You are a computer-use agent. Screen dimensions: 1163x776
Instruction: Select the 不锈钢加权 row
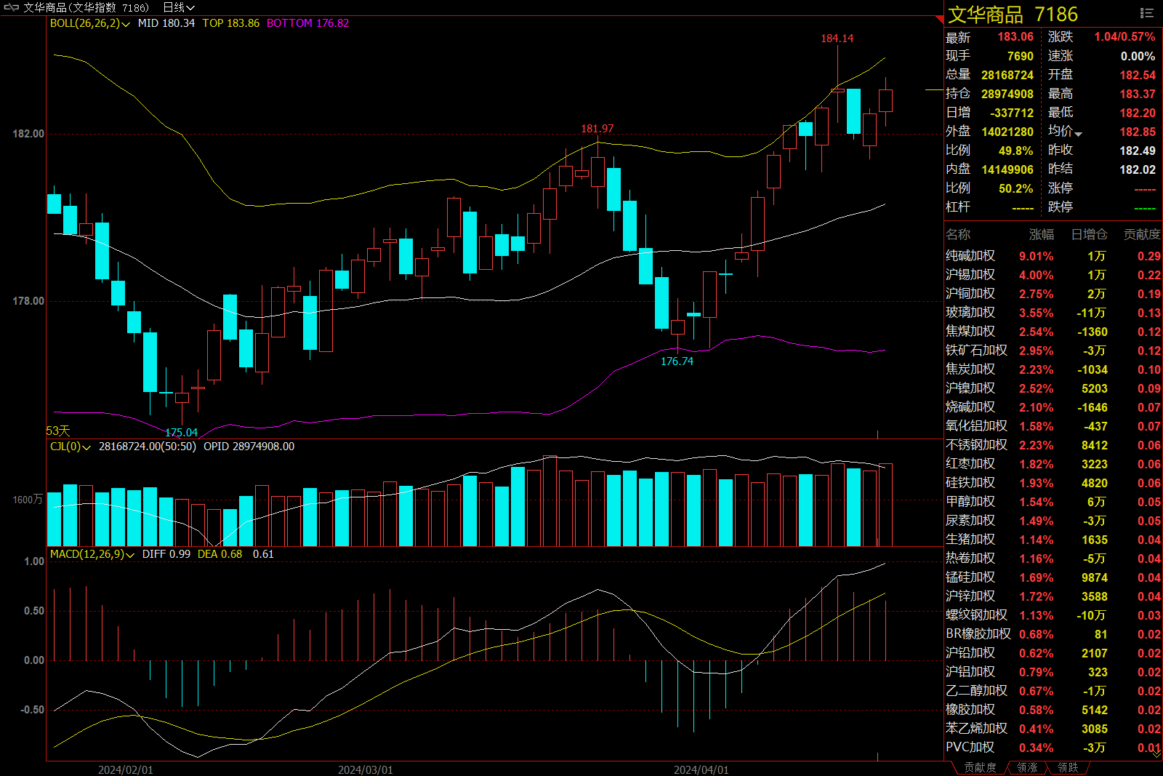1053,445
